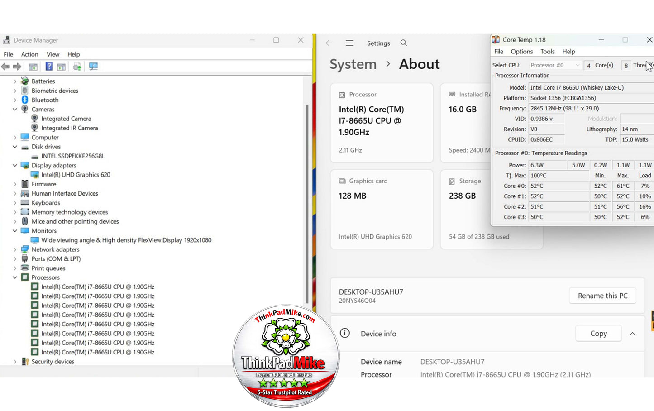Select the Integrated Camera device row
This screenshot has width=654, height=411.
coord(66,119)
